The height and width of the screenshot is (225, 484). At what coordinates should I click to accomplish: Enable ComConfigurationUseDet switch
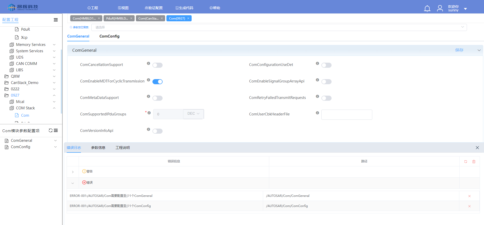[326, 65]
